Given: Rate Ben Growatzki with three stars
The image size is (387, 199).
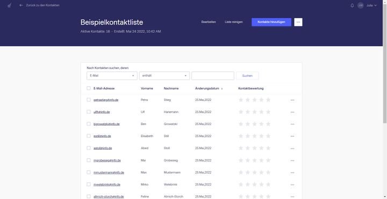Looking at the screenshot, I should [254, 124].
